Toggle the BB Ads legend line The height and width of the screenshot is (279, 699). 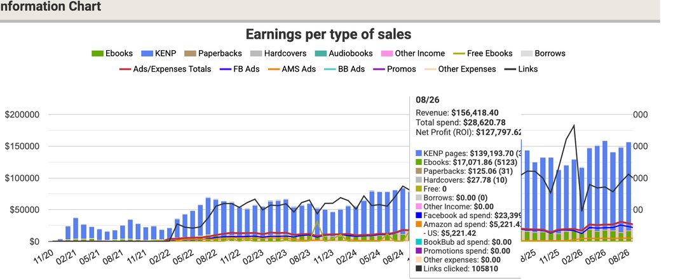[344, 69]
